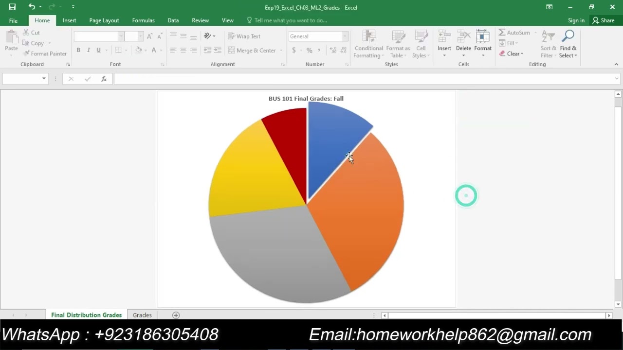Increase indent

point(218,50)
